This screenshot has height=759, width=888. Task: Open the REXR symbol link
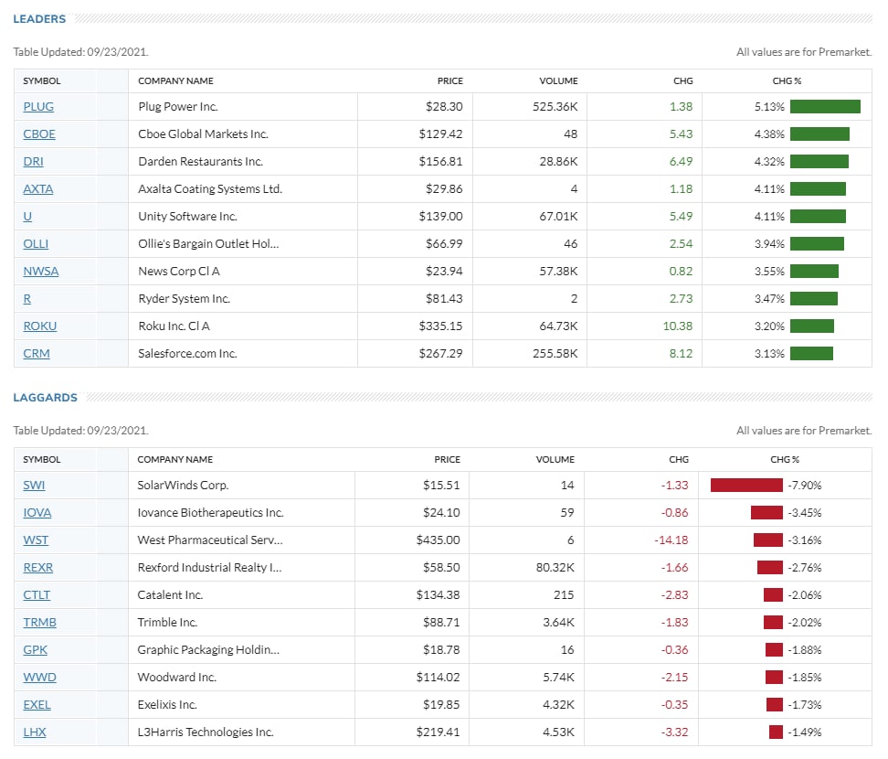click(x=38, y=567)
